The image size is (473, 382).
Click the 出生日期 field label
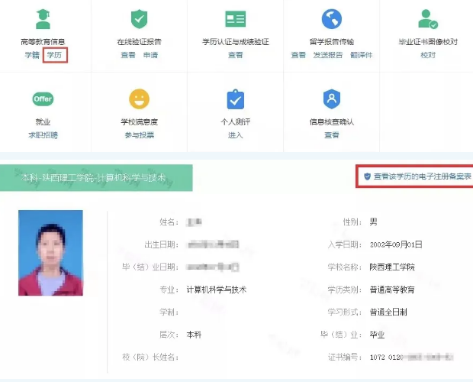161,244
